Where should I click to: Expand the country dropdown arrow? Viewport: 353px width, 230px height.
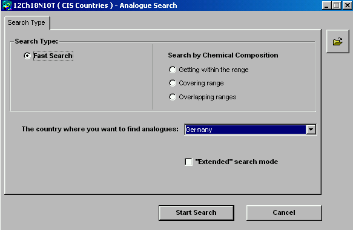[311, 130]
